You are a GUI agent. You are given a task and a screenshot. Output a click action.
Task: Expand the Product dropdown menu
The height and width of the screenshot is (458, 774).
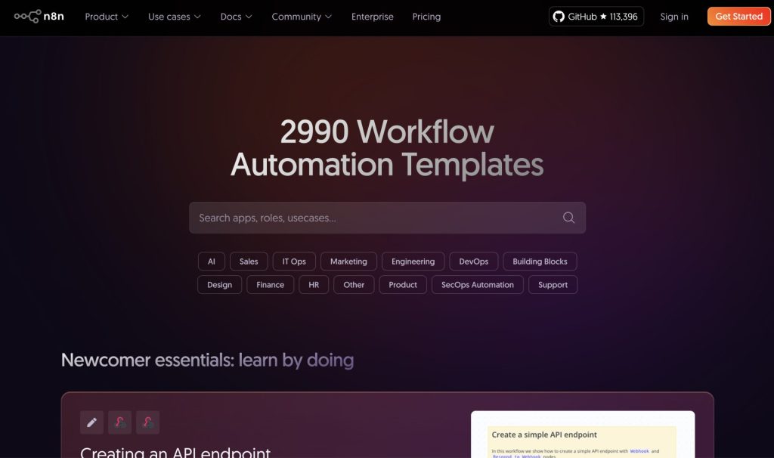click(x=107, y=17)
